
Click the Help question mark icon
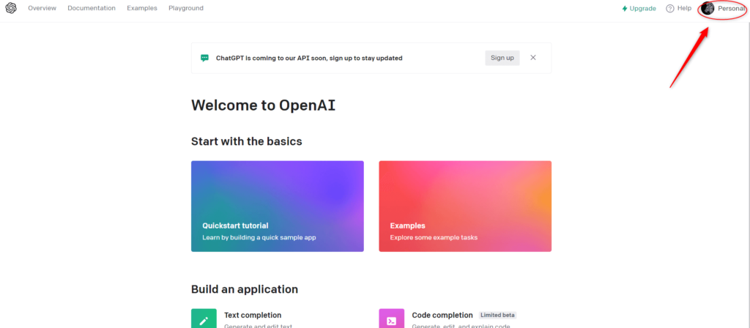pos(670,9)
